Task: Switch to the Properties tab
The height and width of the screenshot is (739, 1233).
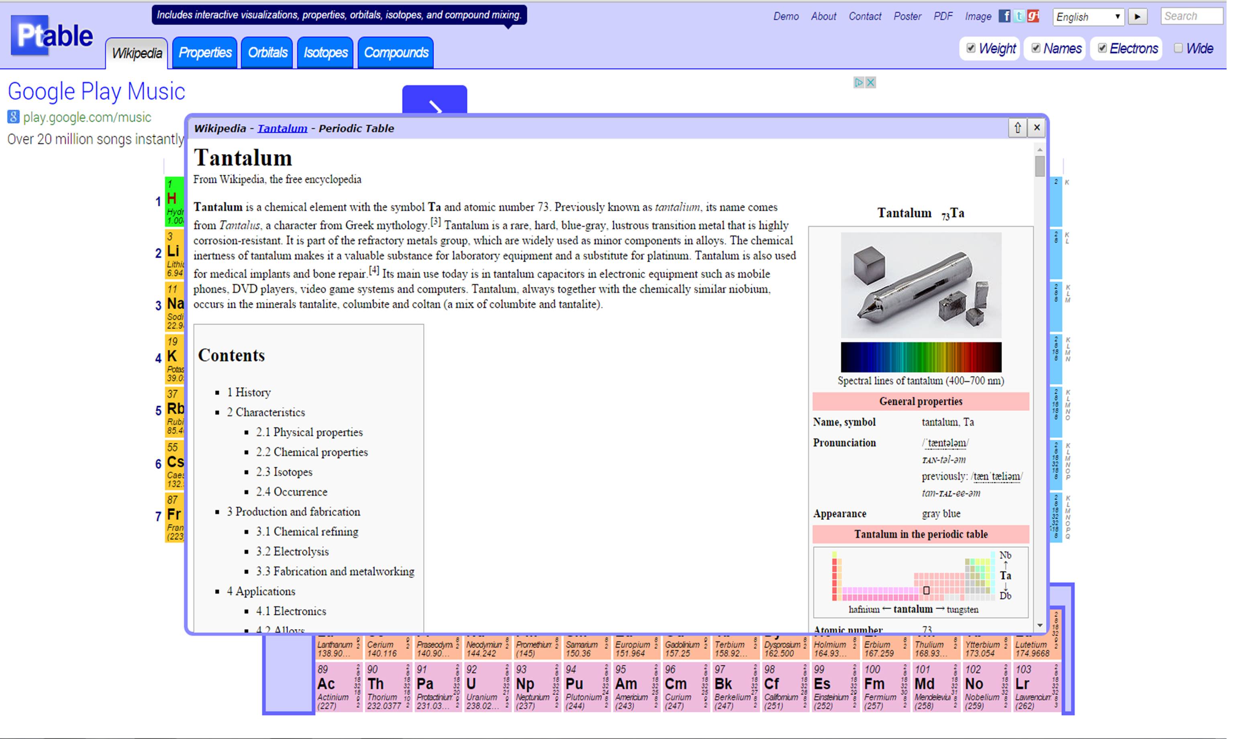Action: 205,52
